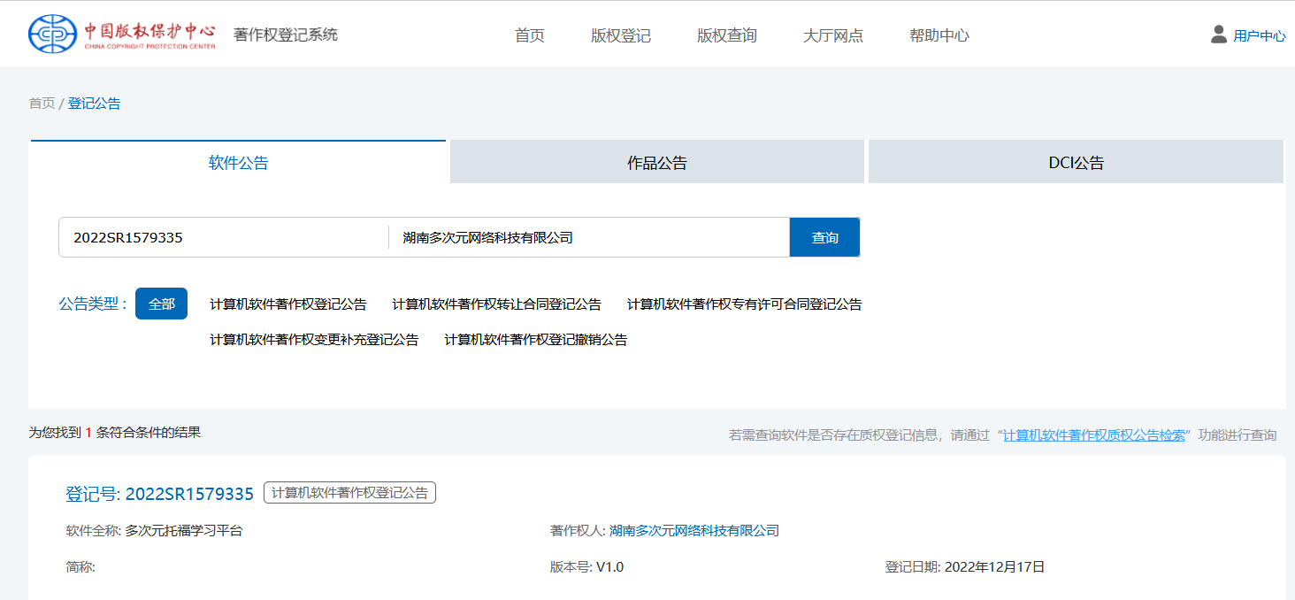Image resolution: width=1295 pixels, height=600 pixels.
Task: Click version number V1.0
Action: [609, 567]
